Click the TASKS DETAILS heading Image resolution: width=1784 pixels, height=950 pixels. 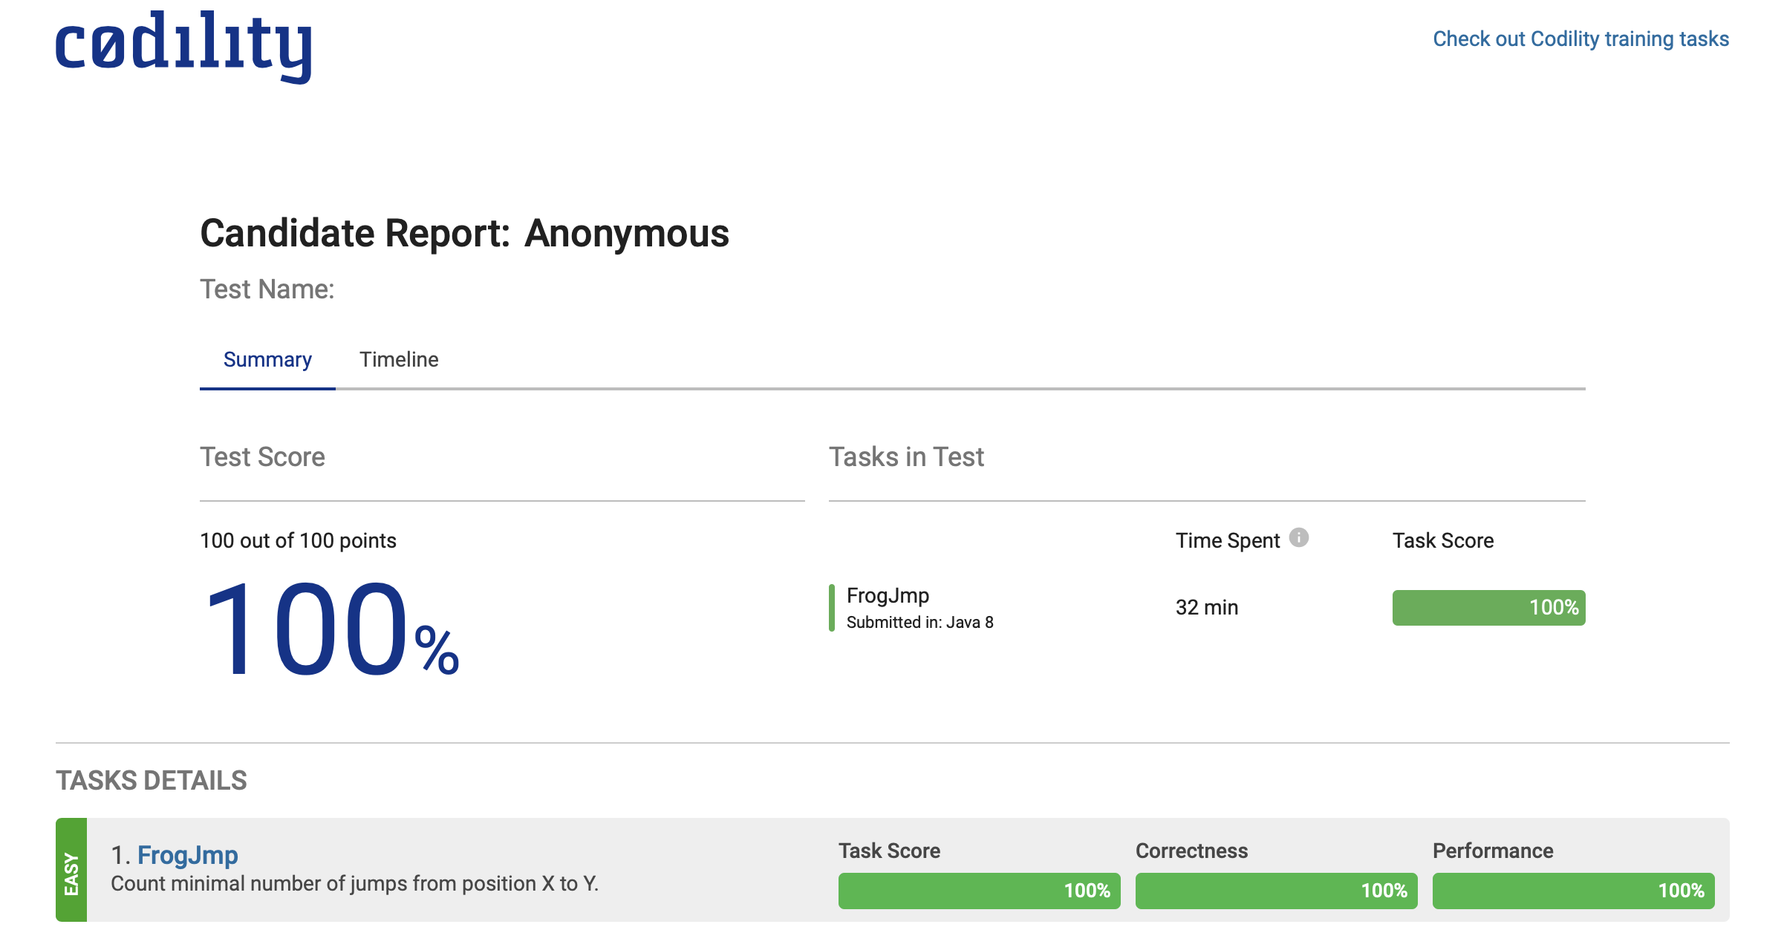(x=152, y=781)
